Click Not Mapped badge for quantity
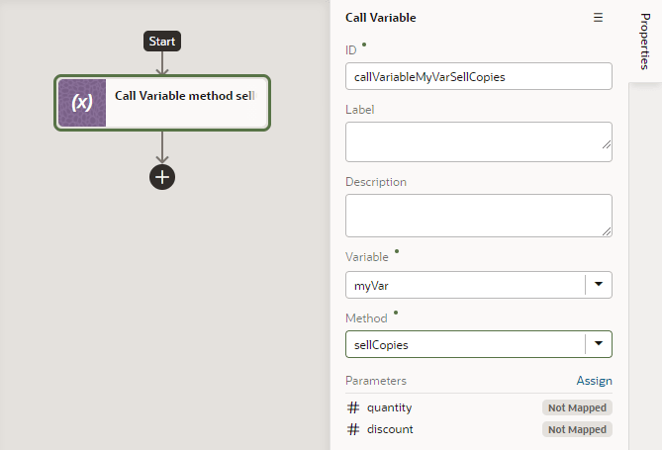Image resolution: width=662 pixels, height=450 pixels. (x=577, y=407)
